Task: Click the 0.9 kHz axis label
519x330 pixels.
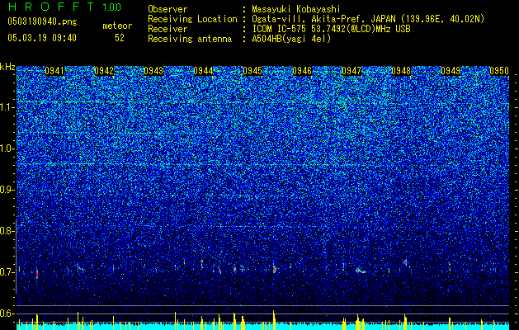Action: [7, 190]
